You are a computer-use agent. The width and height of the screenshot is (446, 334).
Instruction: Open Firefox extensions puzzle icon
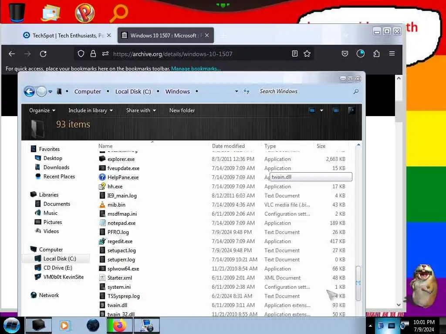click(376, 53)
